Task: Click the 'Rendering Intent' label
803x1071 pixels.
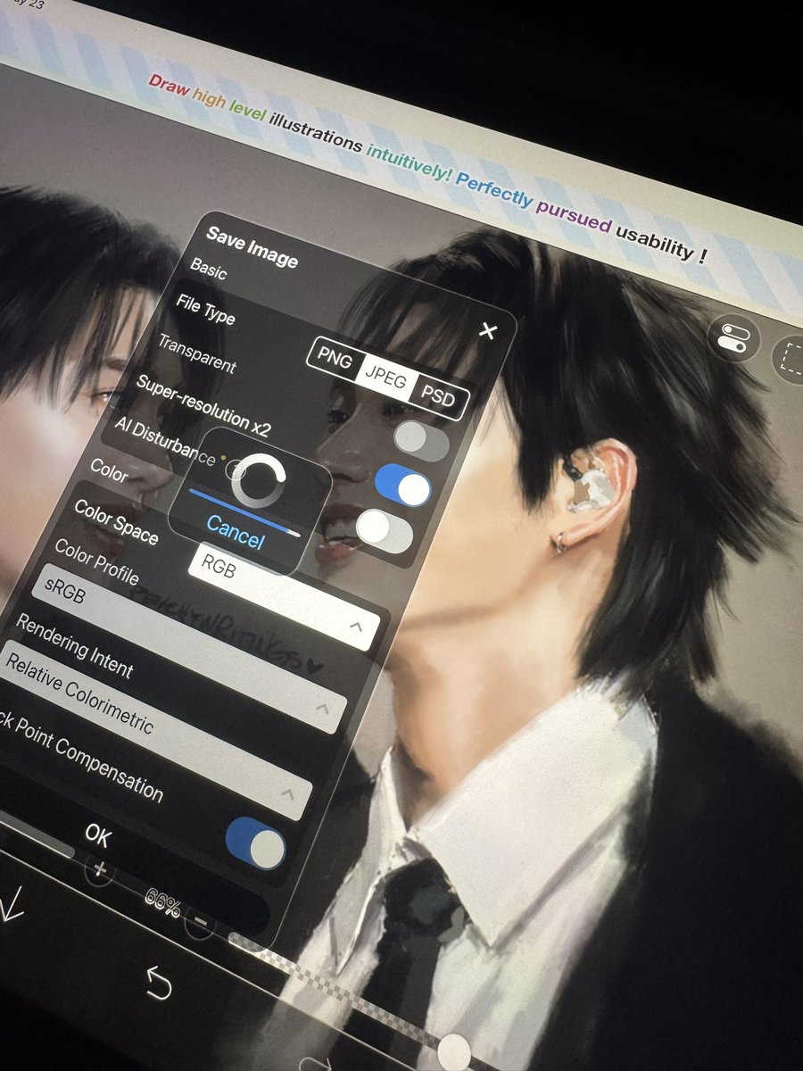Action: (x=74, y=645)
